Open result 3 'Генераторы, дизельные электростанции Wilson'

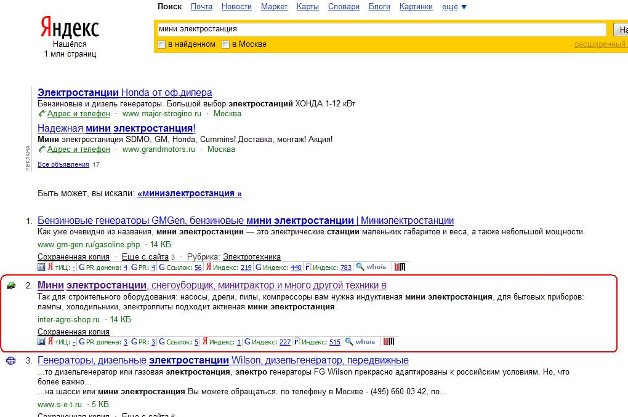223,360
